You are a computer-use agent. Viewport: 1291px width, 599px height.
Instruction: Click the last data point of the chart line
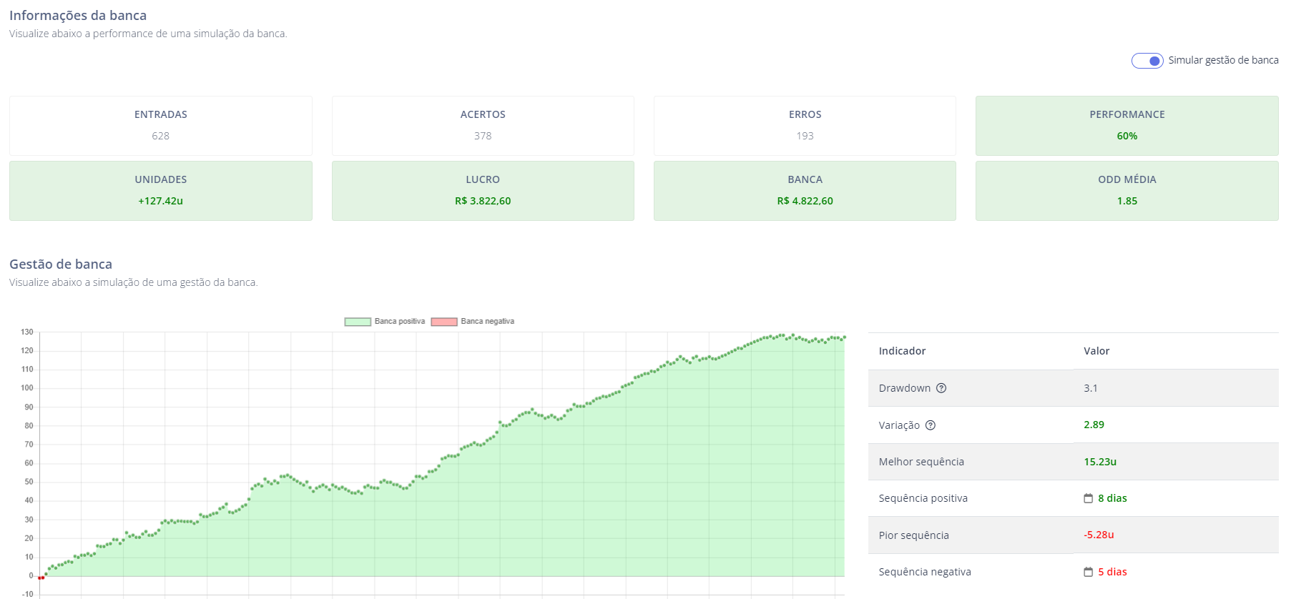point(844,337)
